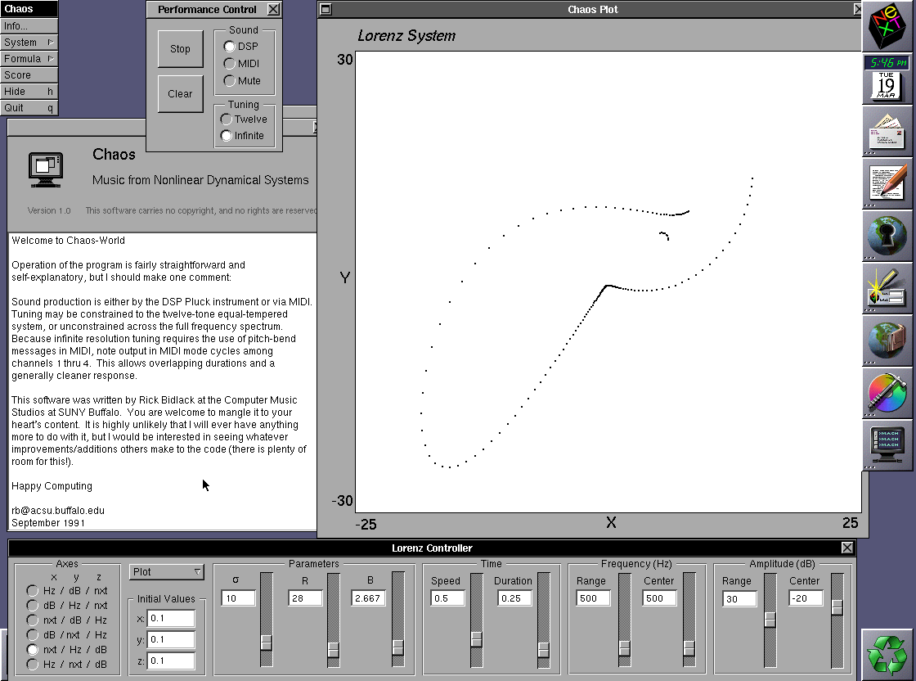This screenshot has height=681, width=916.
Task: Launch the Mail app from the dock
Action: [x=888, y=131]
